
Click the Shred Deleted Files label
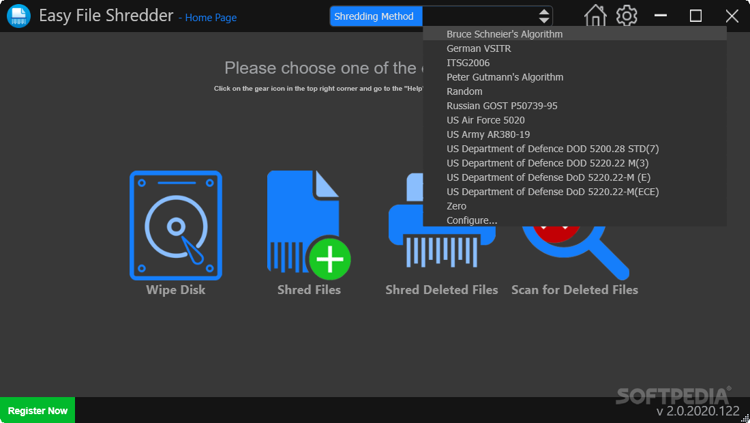click(x=442, y=290)
